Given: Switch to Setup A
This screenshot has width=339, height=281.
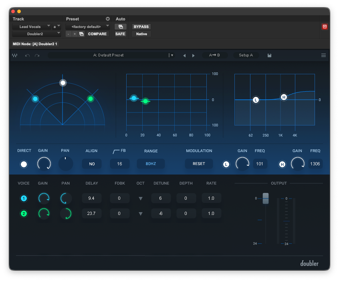Looking at the screenshot, I should (246, 55).
